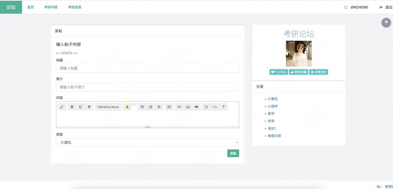
Task: Open the magic wand style dropdown
Action: tap(62, 107)
